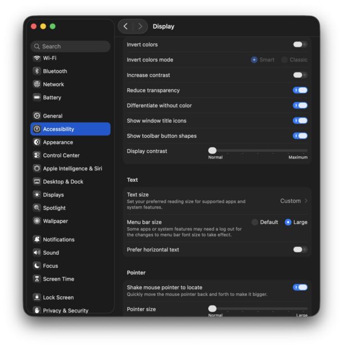Click the 'Text' section heading

(x=132, y=180)
